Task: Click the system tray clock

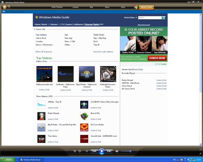Action: 199,160
